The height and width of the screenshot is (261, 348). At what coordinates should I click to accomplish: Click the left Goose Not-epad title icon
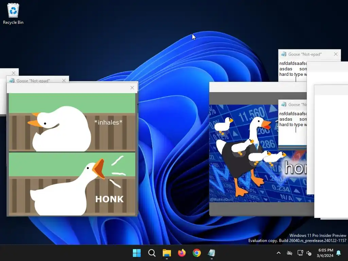click(x=12, y=81)
